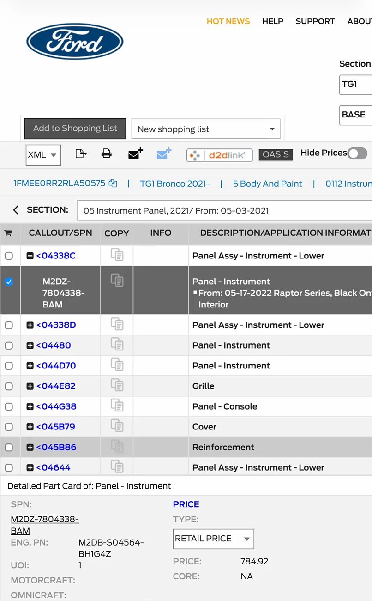The height and width of the screenshot is (601, 372).
Task: Click engineering part number M2DB-S04564-BH1G4Z
Action: tap(111, 548)
